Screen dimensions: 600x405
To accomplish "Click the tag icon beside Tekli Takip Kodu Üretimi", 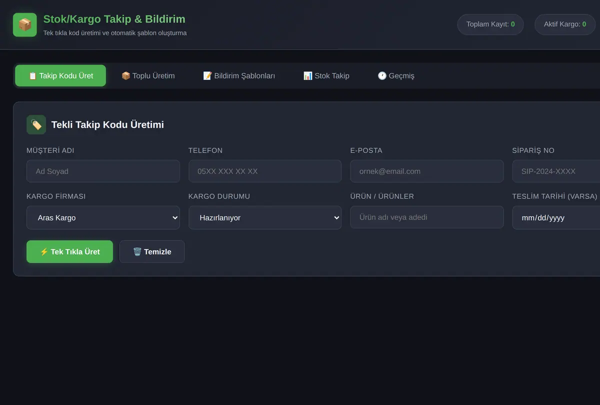I will [36, 125].
